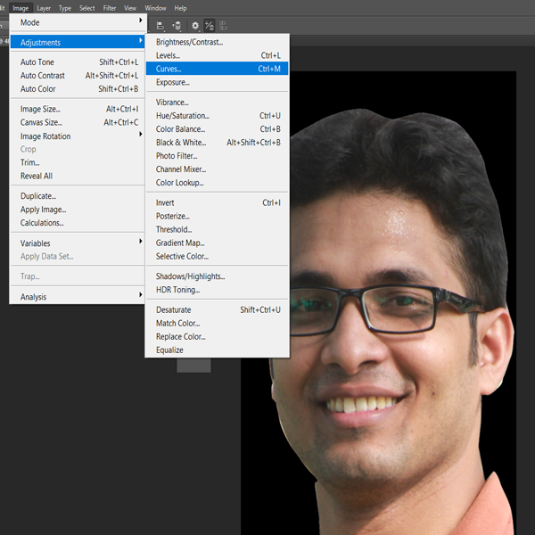Open the path alignment options icon

tap(160, 26)
